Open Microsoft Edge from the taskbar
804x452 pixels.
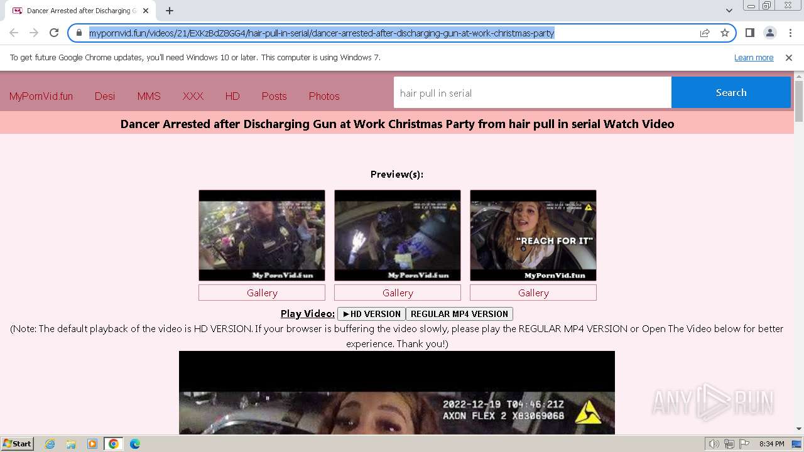click(x=134, y=444)
